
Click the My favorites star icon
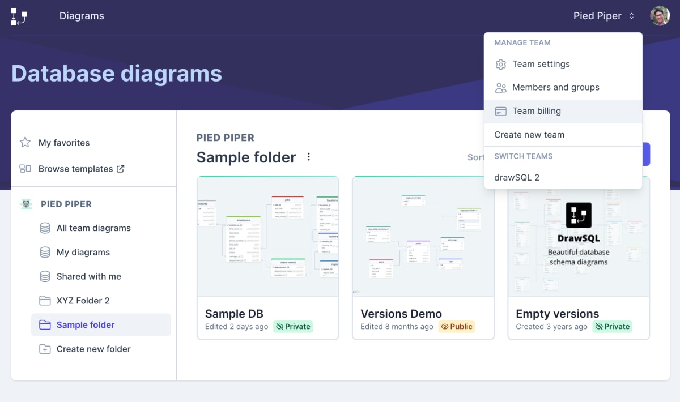pos(25,142)
